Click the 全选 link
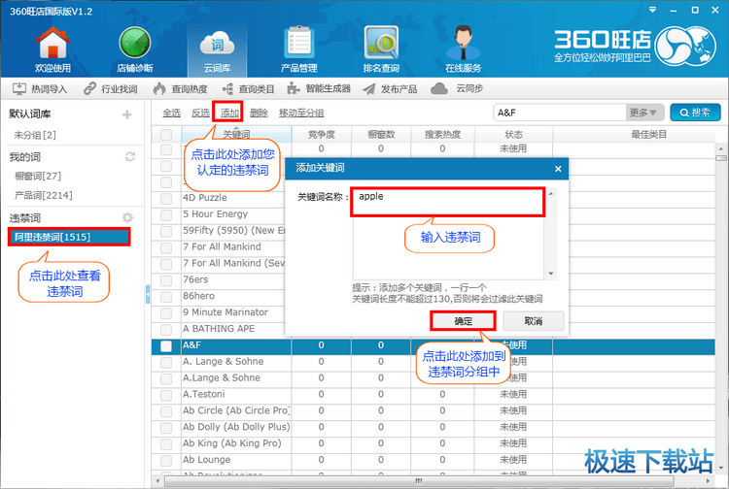729x489 pixels. point(171,113)
